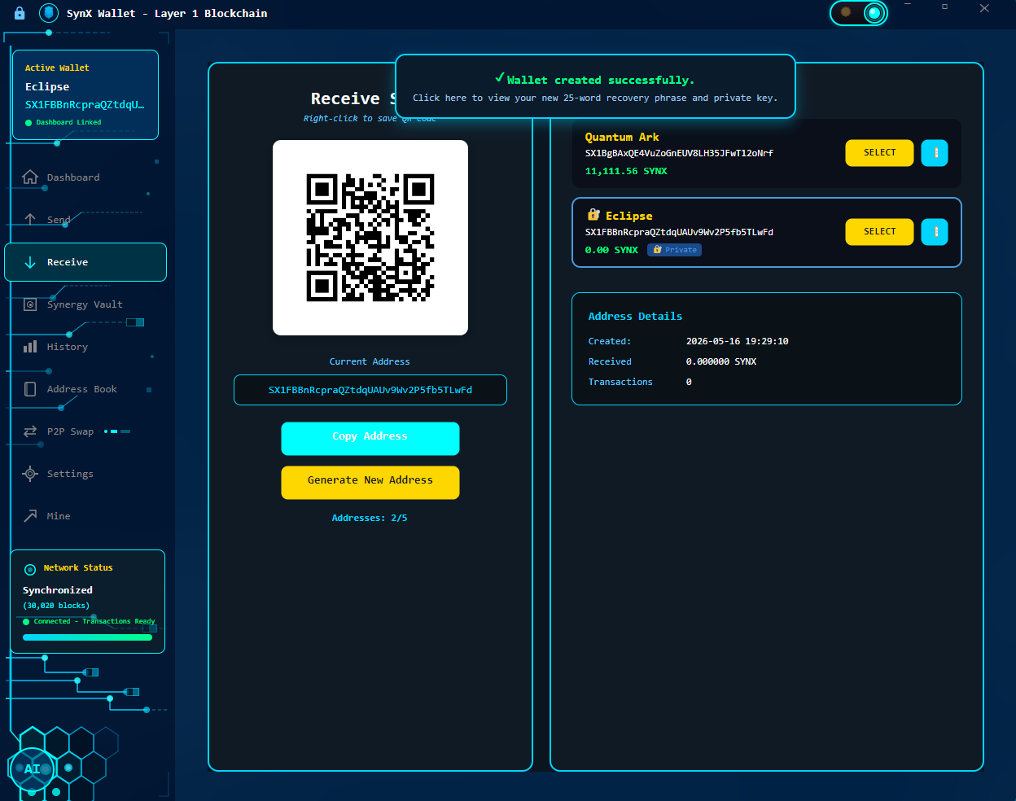This screenshot has width=1016, height=801.
Task: Click the wallet created notification banner
Action: pyautogui.click(x=595, y=86)
